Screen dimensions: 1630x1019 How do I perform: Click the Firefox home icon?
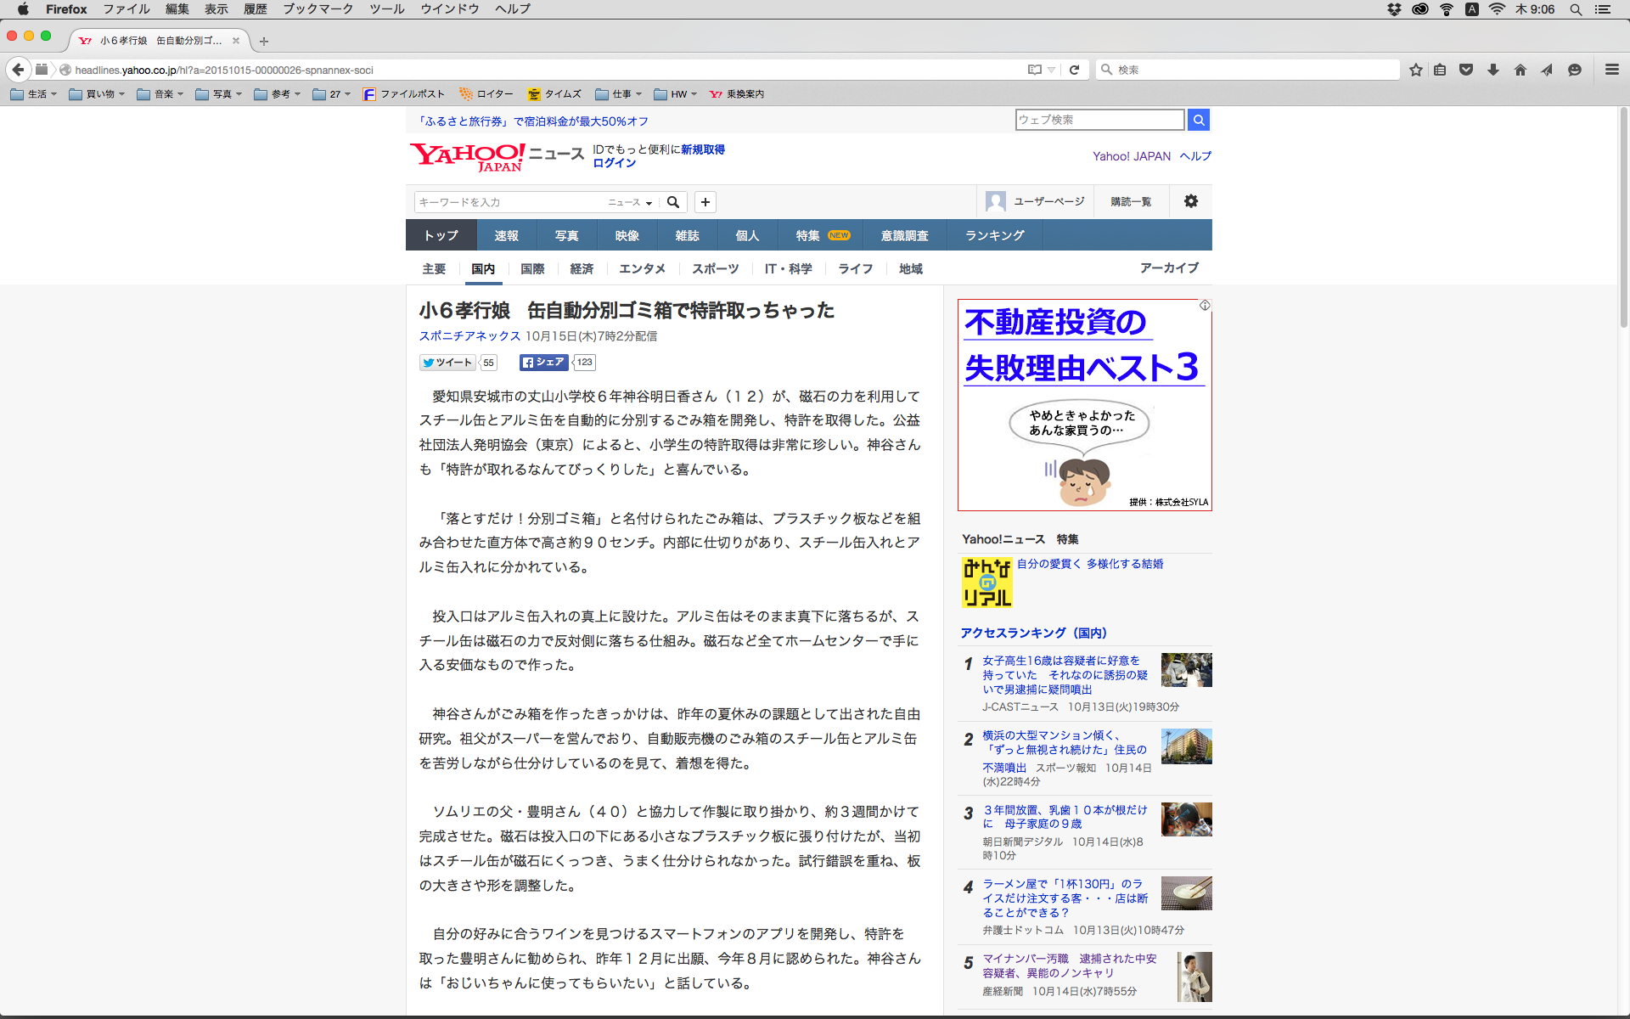point(1520,70)
